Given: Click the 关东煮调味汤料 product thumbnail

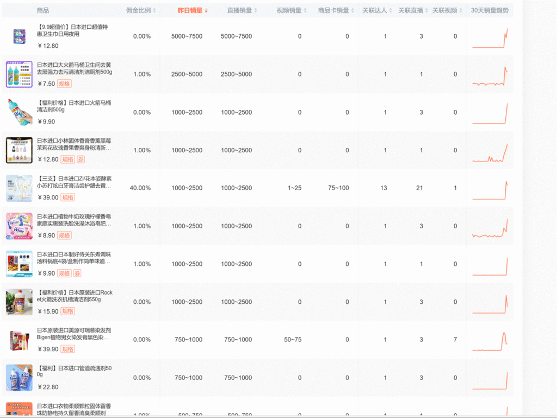Looking at the screenshot, I should (19, 264).
